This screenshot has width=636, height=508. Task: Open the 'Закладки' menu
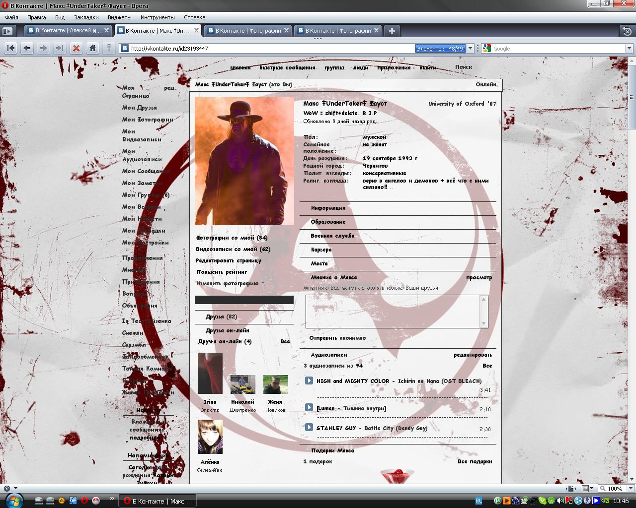click(86, 17)
